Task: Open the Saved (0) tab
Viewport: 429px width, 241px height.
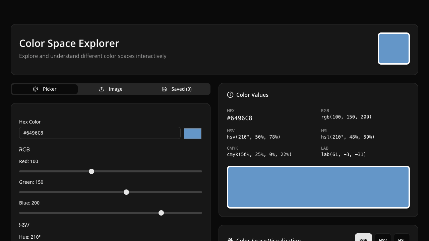Action: (177, 89)
